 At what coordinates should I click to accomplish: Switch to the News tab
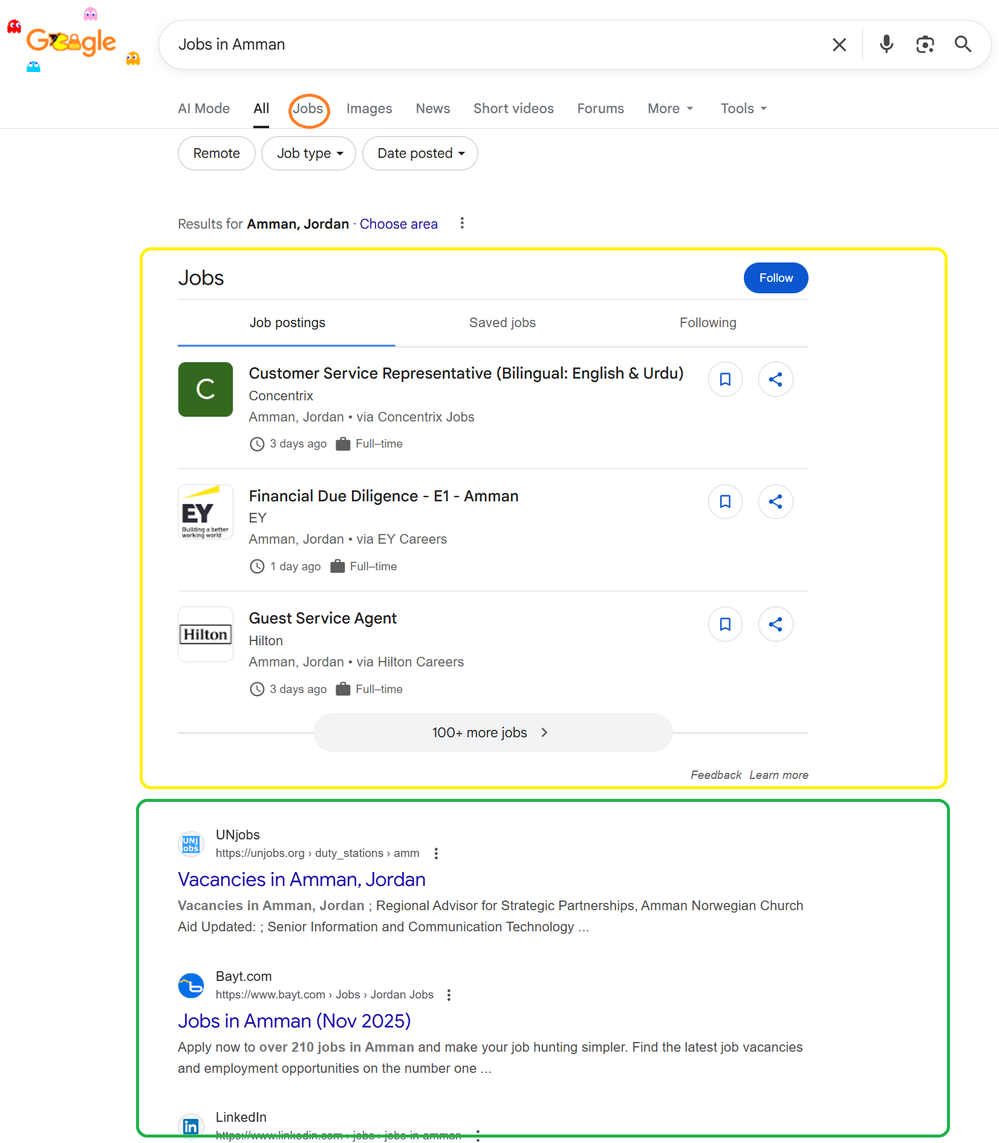click(x=433, y=109)
